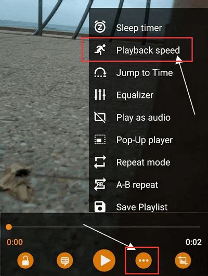Screen dimensions: 208x276
Task: Click the Repeat mode loop arrows icon
Action: pos(100,162)
